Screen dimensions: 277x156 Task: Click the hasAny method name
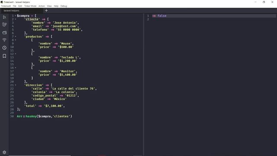click(31, 117)
